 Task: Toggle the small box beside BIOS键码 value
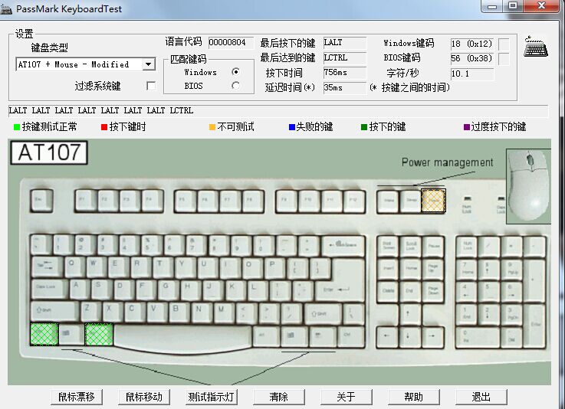click(x=504, y=59)
